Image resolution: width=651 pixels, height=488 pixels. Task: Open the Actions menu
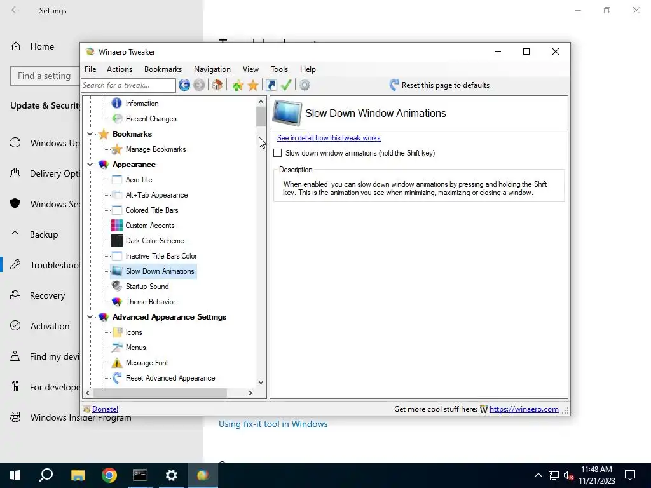[120, 69]
